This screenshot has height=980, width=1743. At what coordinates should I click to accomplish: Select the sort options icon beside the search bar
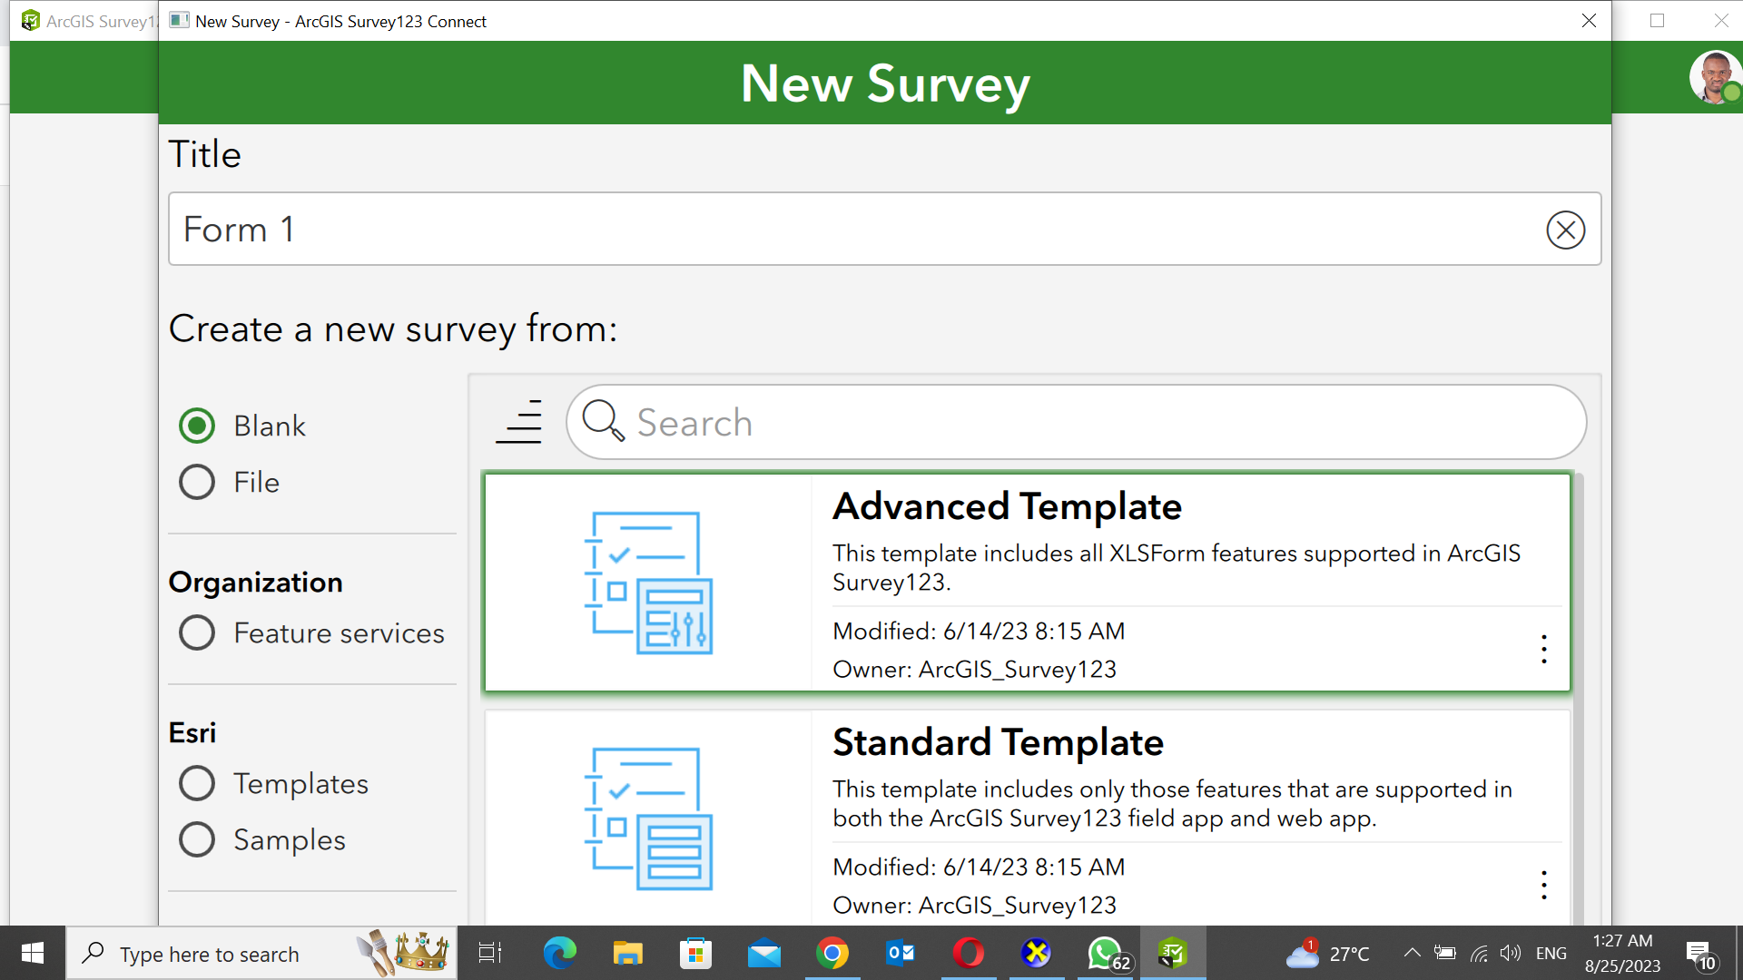tap(518, 422)
